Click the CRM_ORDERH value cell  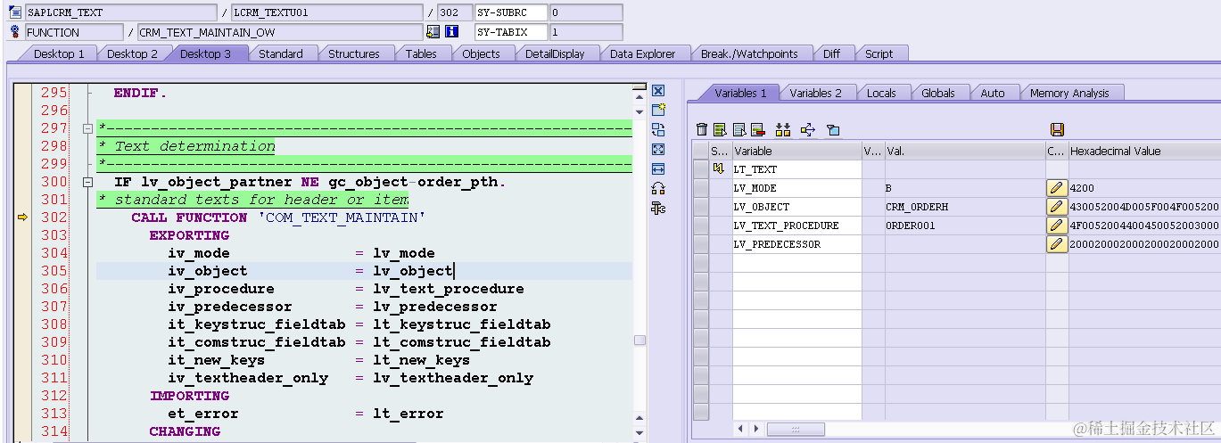(x=964, y=207)
